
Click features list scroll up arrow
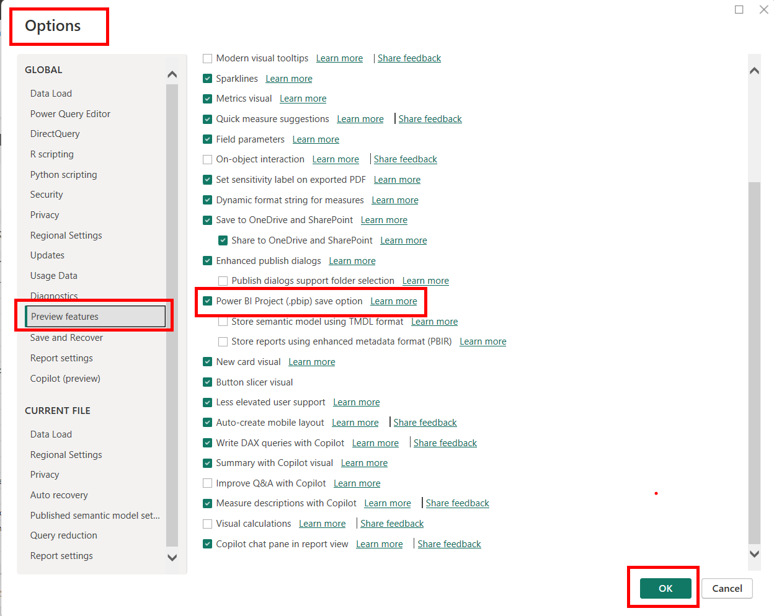[x=754, y=71]
